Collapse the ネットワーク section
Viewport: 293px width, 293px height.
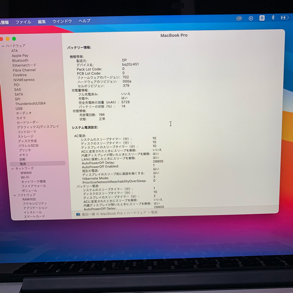(x=12, y=169)
